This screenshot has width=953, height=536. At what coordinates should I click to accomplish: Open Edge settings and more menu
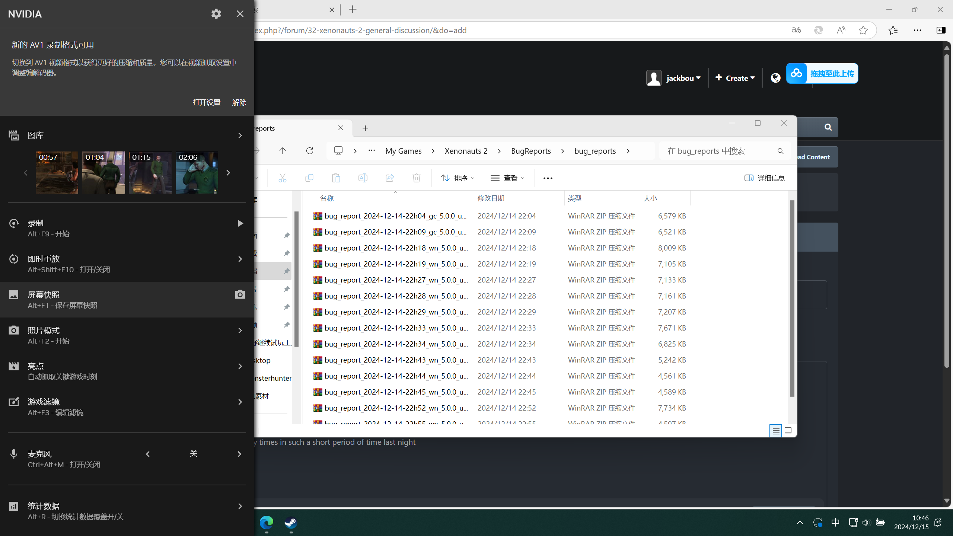917,30
